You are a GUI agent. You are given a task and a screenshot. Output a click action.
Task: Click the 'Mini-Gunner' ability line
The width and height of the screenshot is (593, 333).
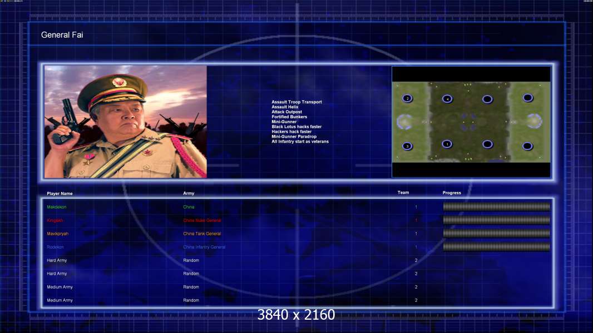[284, 122]
